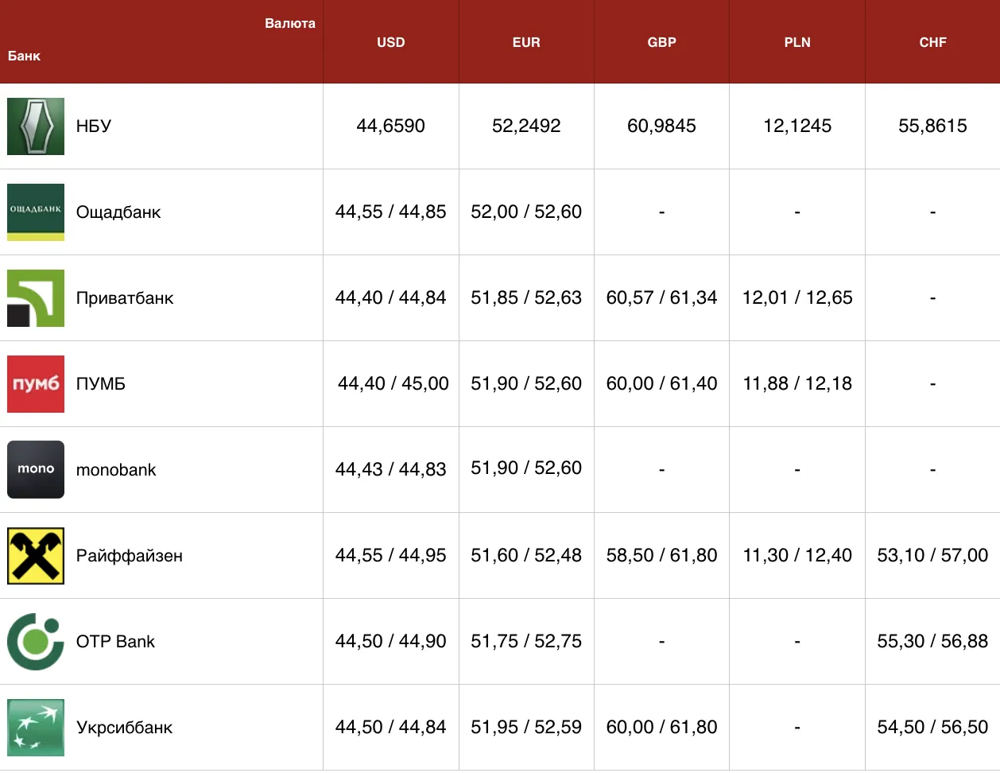Screen dimensions: 1000x773
Task: Select the USD column header
Action: click(391, 42)
